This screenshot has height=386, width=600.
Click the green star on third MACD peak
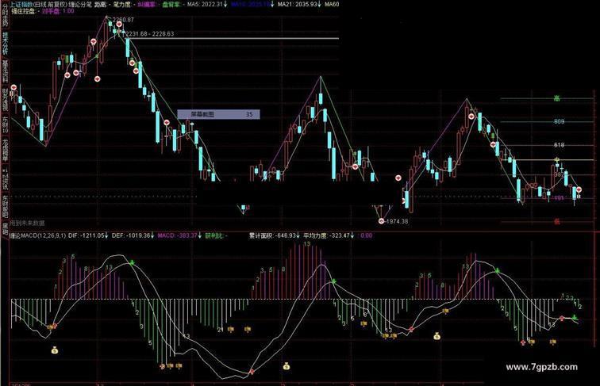498,270
